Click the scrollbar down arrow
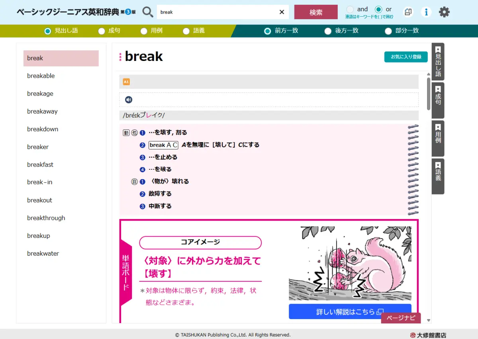478x339 pixels. click(x=429, y=320)
